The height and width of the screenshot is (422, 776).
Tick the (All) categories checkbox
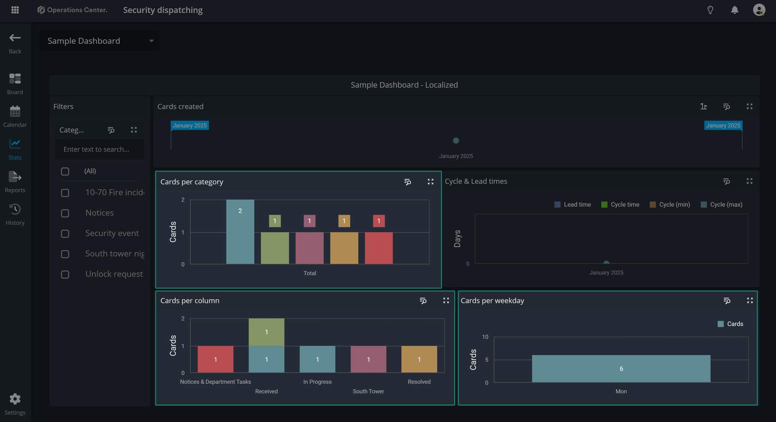pyautogui.click(x=65, y=171)
